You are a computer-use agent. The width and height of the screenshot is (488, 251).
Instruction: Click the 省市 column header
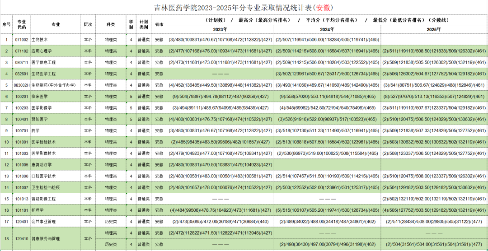pos(160,24)
